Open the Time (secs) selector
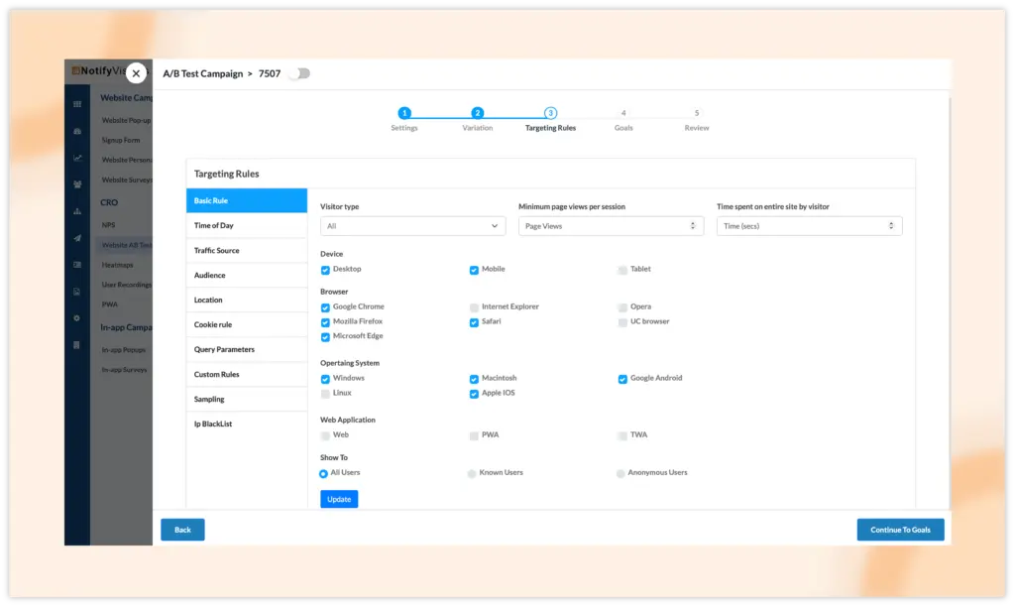 click(809, 226)
